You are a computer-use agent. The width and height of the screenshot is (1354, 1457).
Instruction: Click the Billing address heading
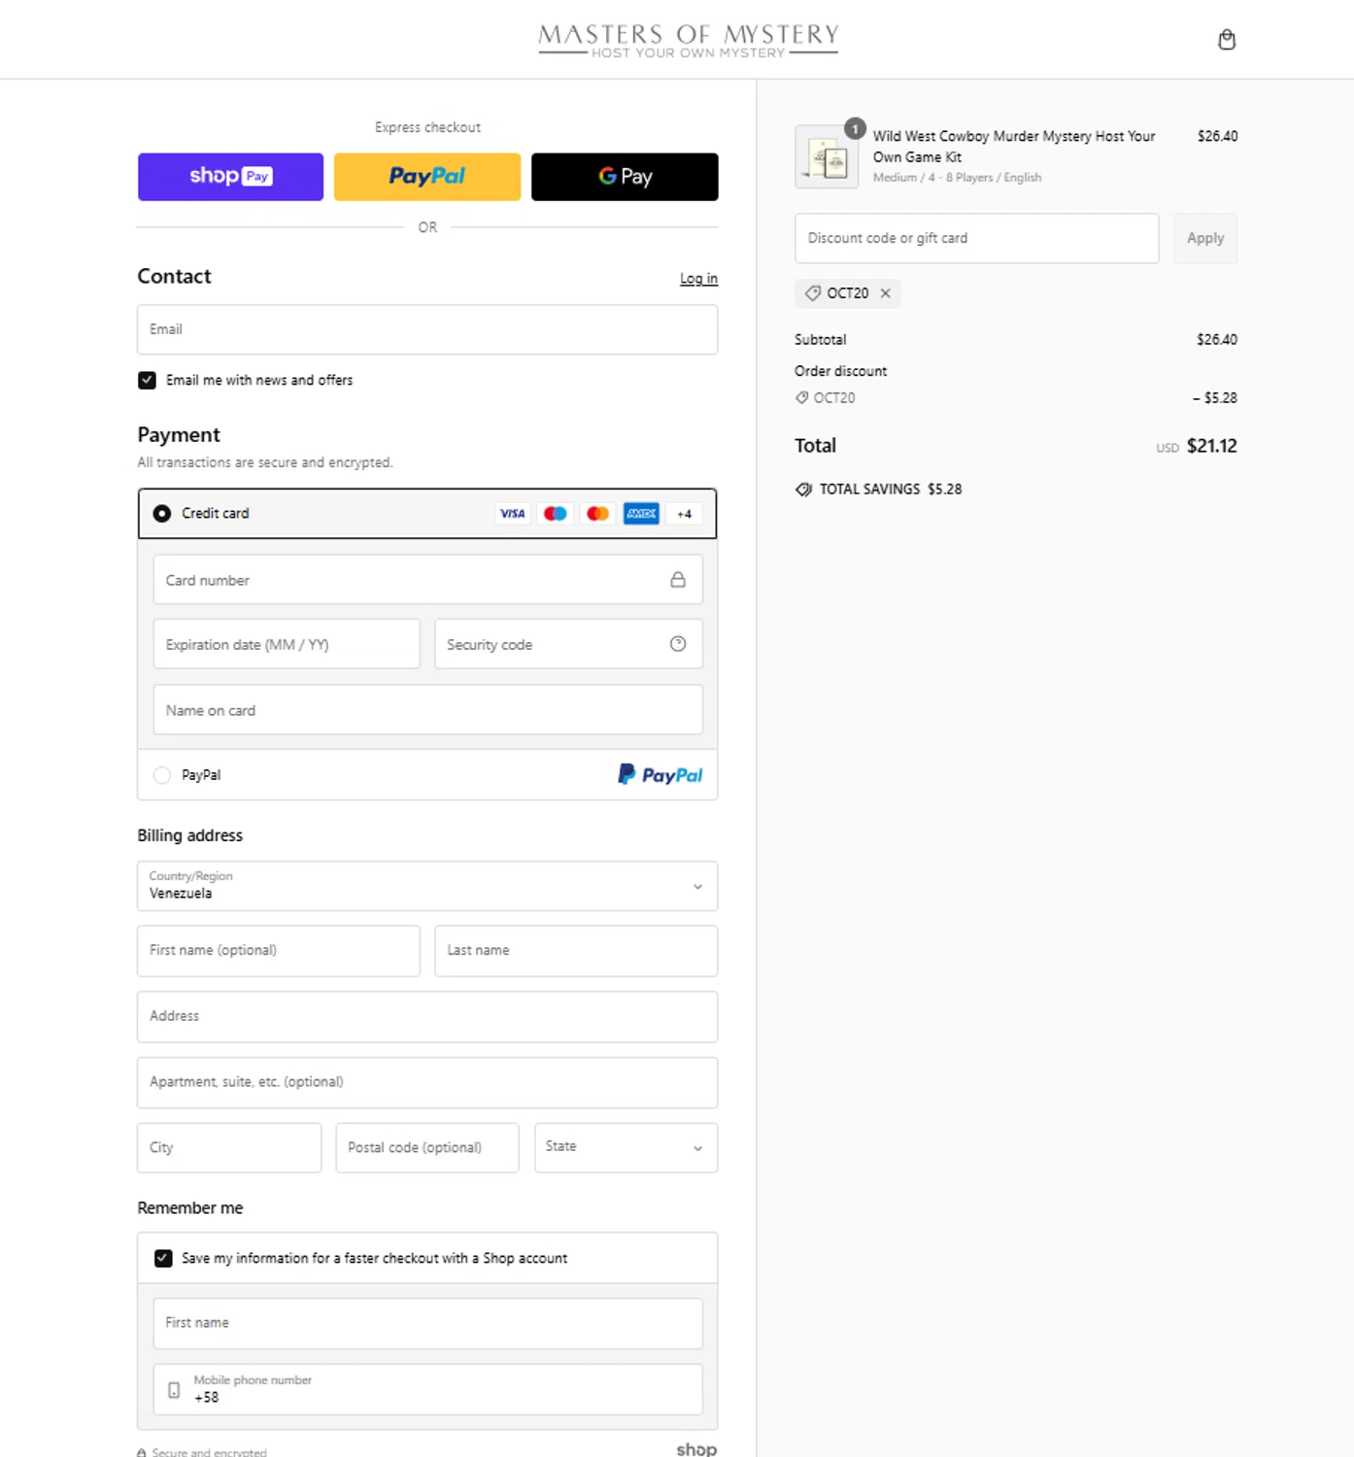pyautogui.click(x=190, y=835)
